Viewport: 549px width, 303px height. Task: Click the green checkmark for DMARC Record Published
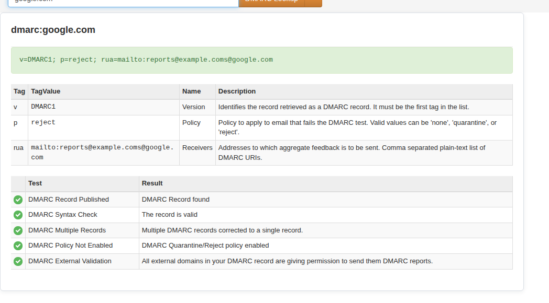(18, 200)
